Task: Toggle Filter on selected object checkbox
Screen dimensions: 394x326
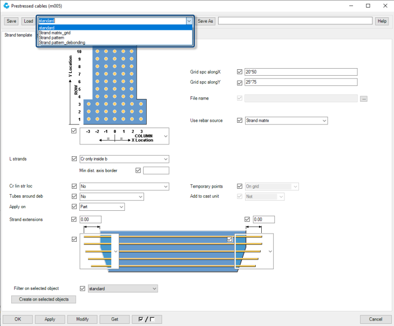Action: (x=83, y=289)
